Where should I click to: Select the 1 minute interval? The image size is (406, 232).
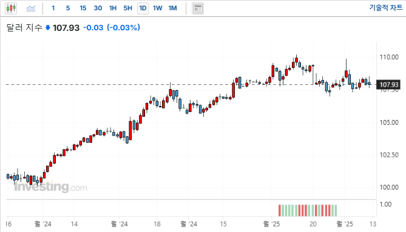pos(53,8)
